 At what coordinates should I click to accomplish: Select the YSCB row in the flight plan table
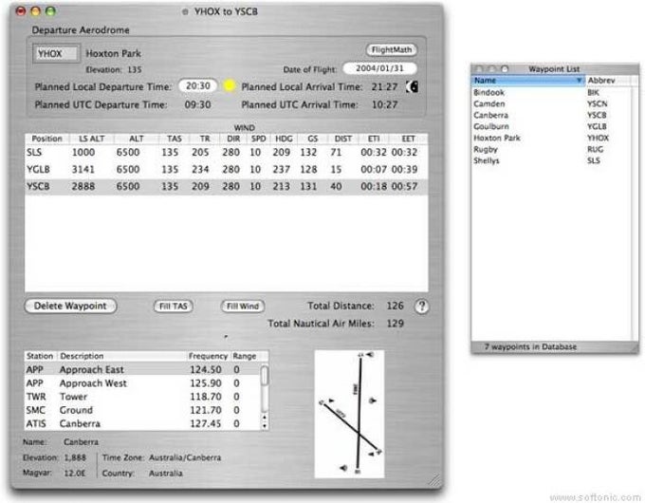pyautogui.click(x=227, y=186)
